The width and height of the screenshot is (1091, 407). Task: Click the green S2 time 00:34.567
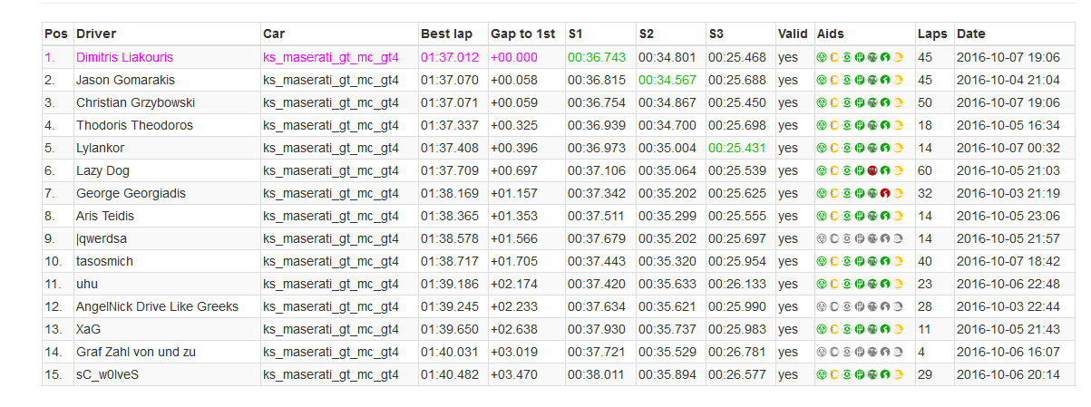click(x=667, y=80)
